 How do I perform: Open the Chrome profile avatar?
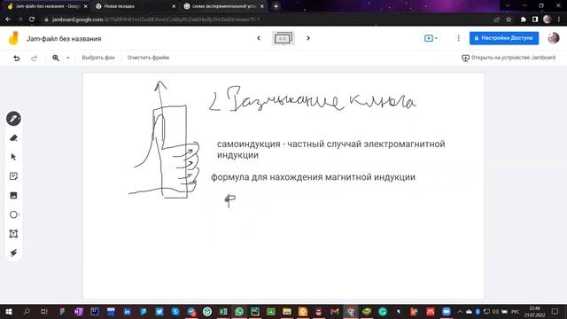tap(548, 19)
